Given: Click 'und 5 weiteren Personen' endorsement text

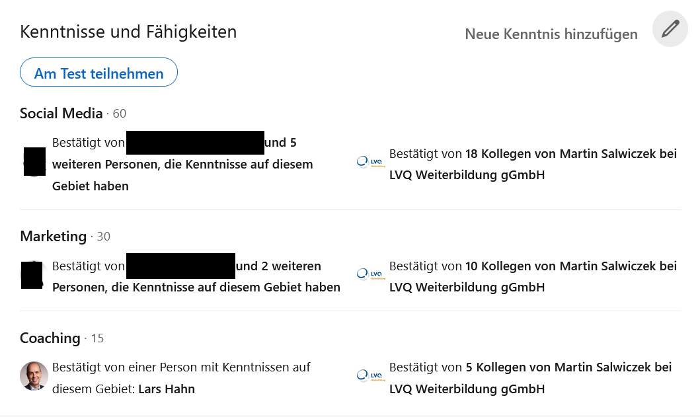Looking at the screenshot, I should (182, 165).
